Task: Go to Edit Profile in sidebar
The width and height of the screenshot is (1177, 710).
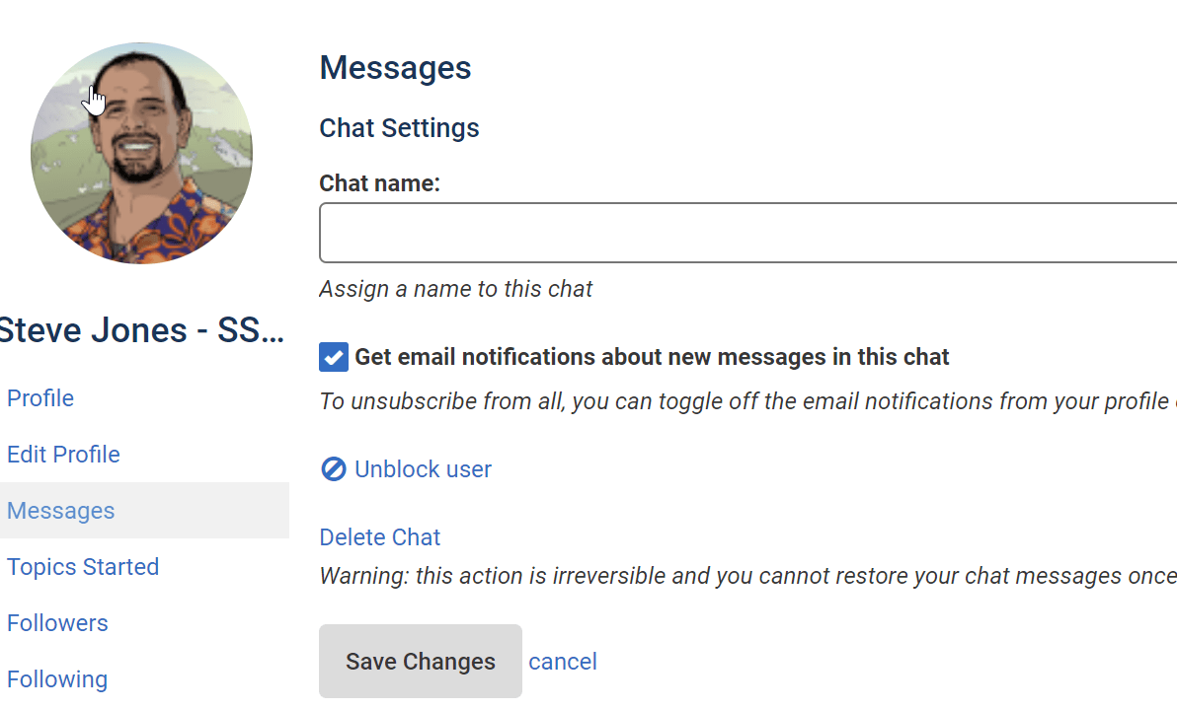Action: (63, 455)
